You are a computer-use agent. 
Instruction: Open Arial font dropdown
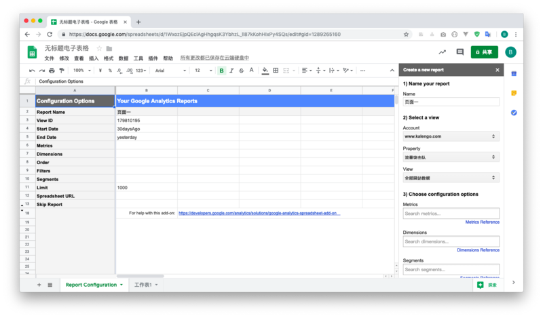(x=170, y=71)
